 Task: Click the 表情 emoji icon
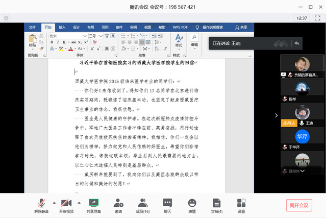click(x=192, y=203)
